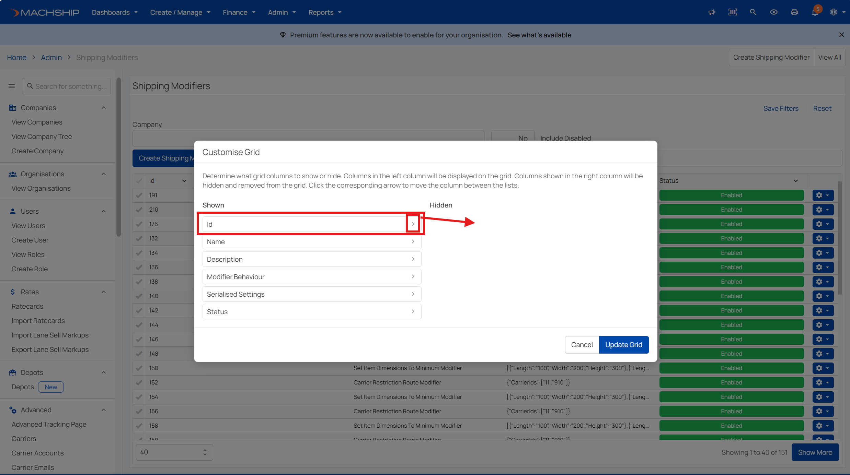The width and height of the screenshot is (850, 475).
Task: Click Update Grid button
Action: click(x=623, y=345)
